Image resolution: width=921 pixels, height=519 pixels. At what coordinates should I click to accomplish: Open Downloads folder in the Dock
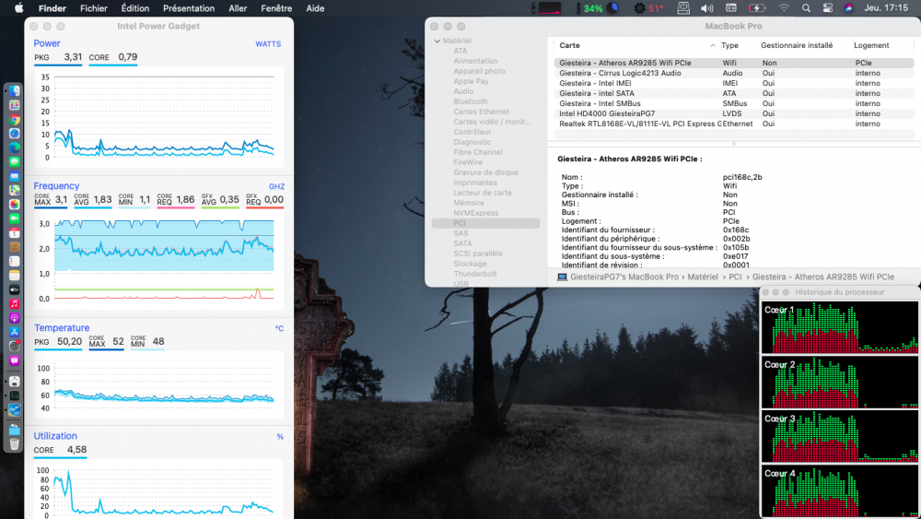pos(14,430)
